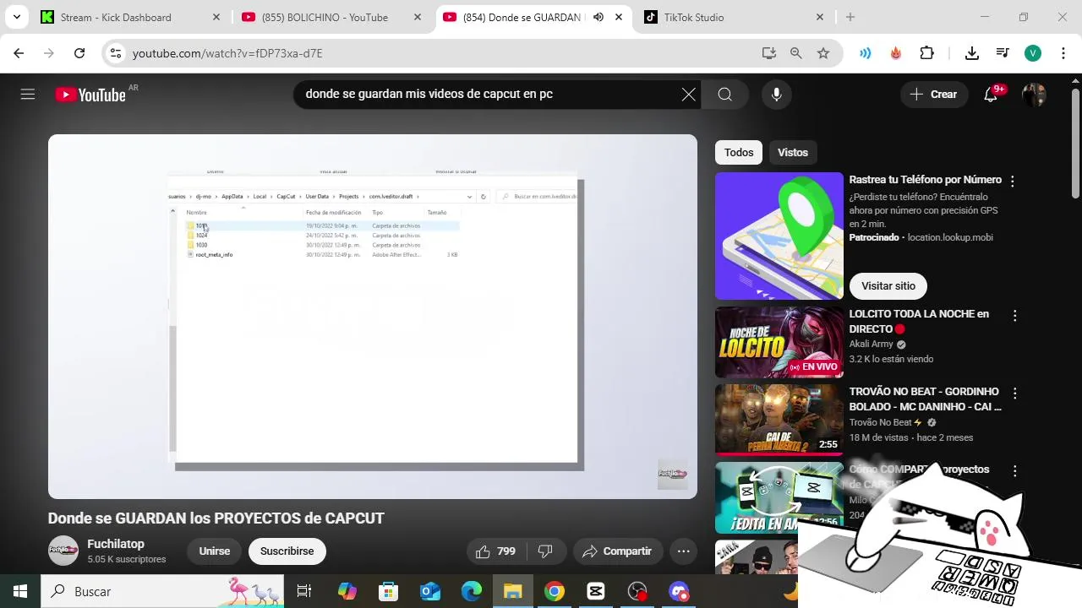Viewport: 1082px width, 608px height.
Task: Open the Fuchilatop channel name link
Action: coord(116,544)
